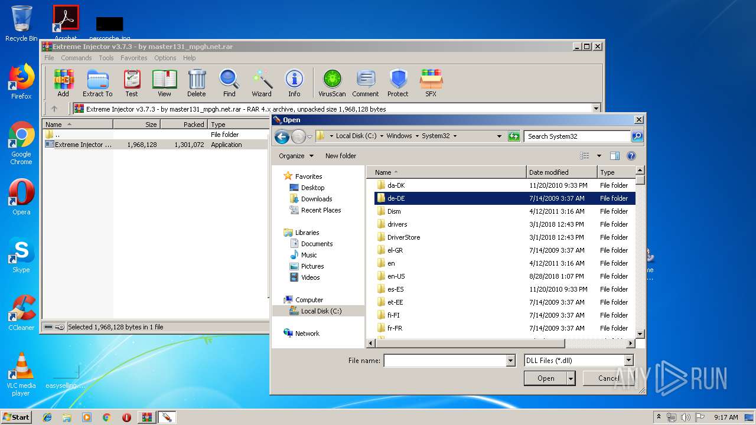Expand the address bar previous locations dropdown

point(500,136)
